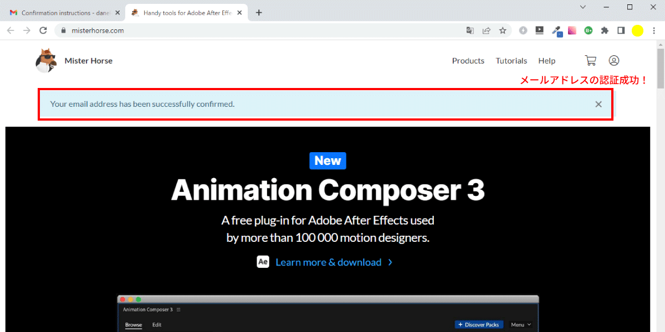Viewport: 665px width, 332px height.
Task: Click the gray lightning bolt extension
Action: (523, 30)
